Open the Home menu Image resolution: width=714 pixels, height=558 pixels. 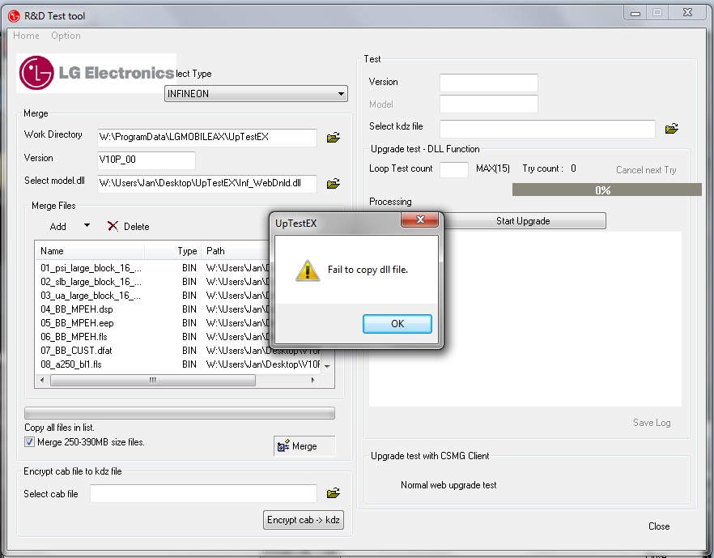[x=26, y=36]
